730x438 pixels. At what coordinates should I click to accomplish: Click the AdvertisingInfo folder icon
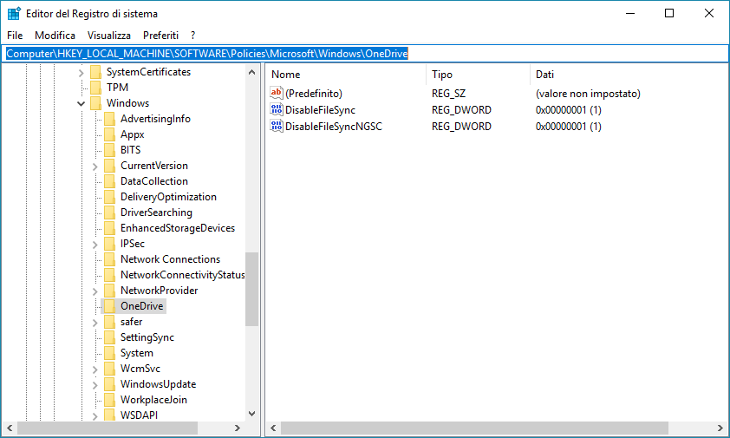pyautogui.click(x=110, y=119)
